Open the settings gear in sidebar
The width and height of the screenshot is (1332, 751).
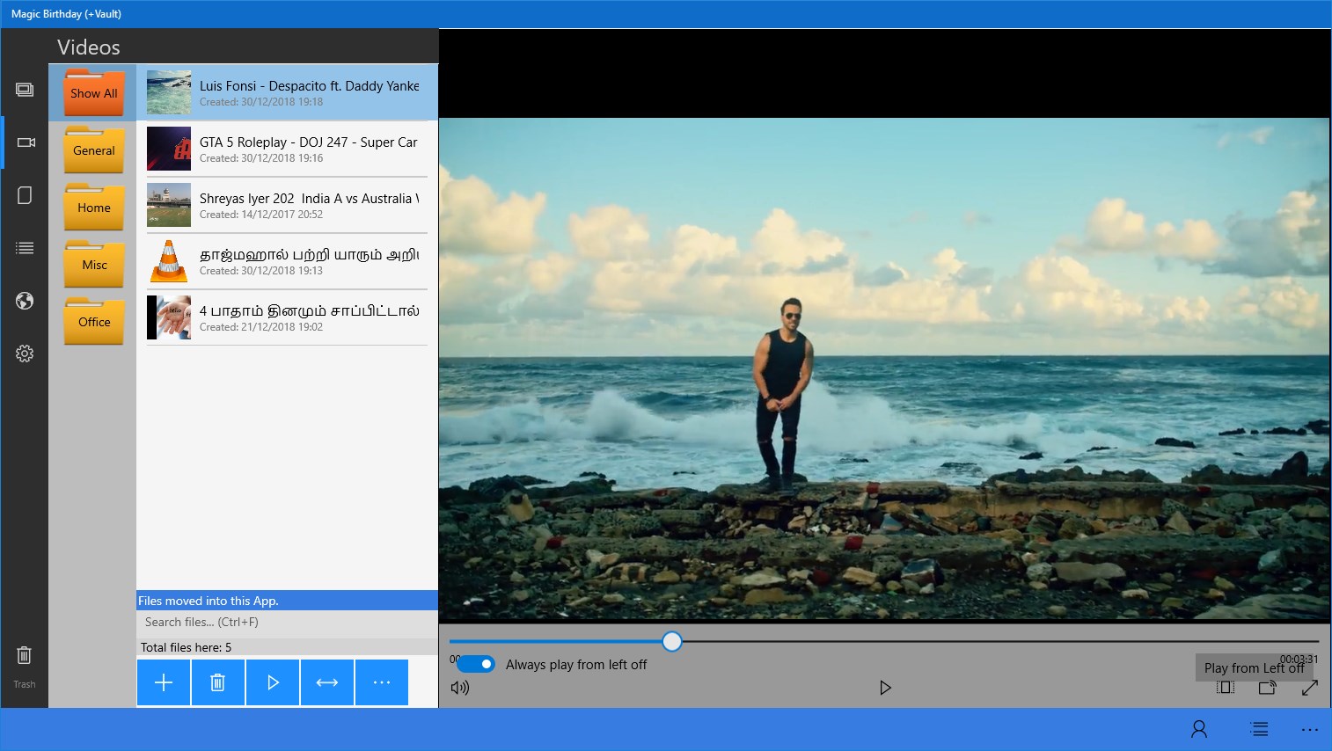pos(25,354)
